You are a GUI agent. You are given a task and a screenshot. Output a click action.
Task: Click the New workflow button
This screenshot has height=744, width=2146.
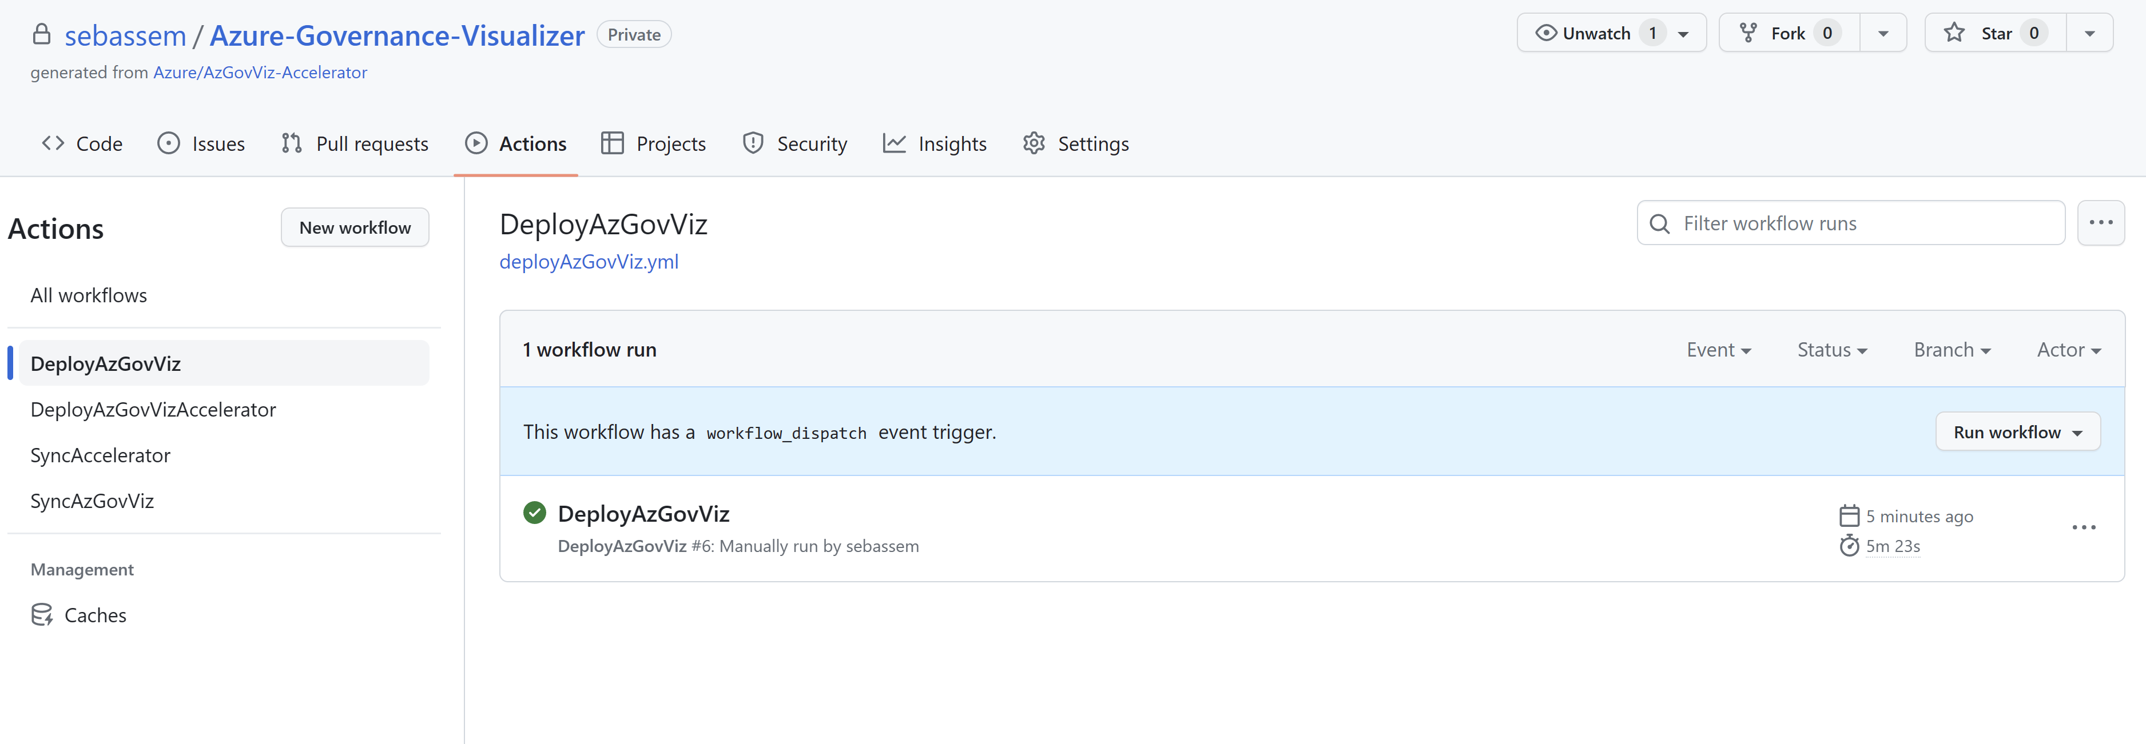(355, 227)
